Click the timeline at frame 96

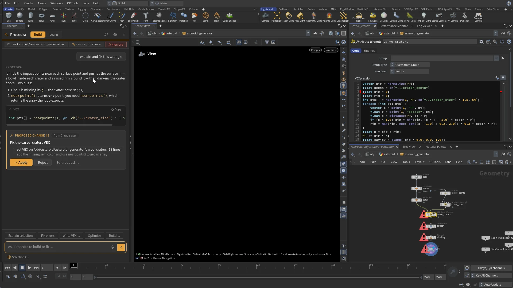[219, 266]
